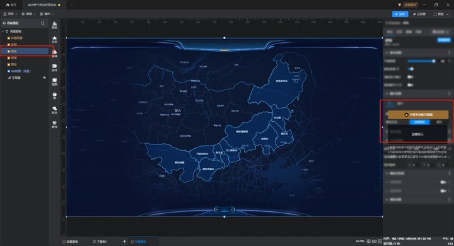Toggle visibility eye of 交互器 layer
Screen dimensions: 454x246
[45, 78]
